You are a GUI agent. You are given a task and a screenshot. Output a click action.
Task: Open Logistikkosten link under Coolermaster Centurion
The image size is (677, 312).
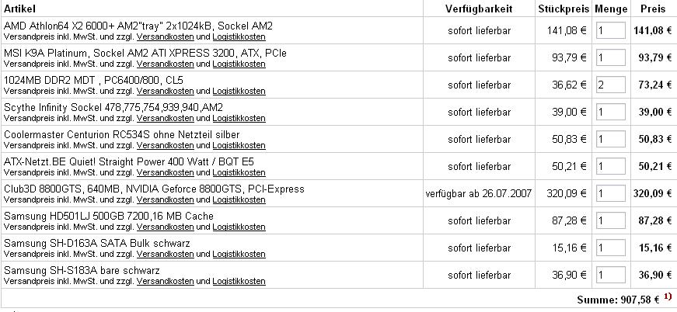(x=239, y=145)
